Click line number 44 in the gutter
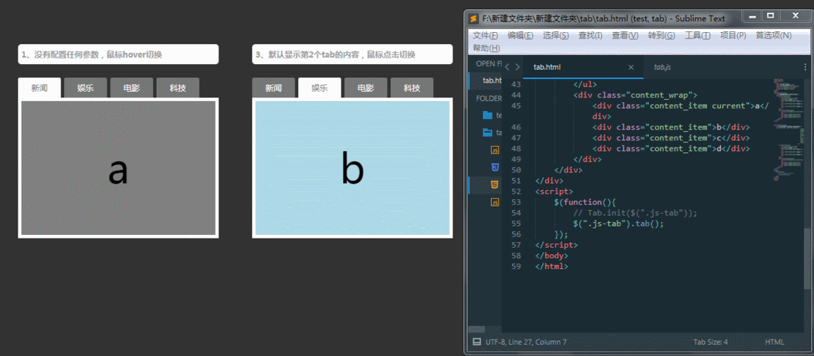 click(x=515, y=95)
